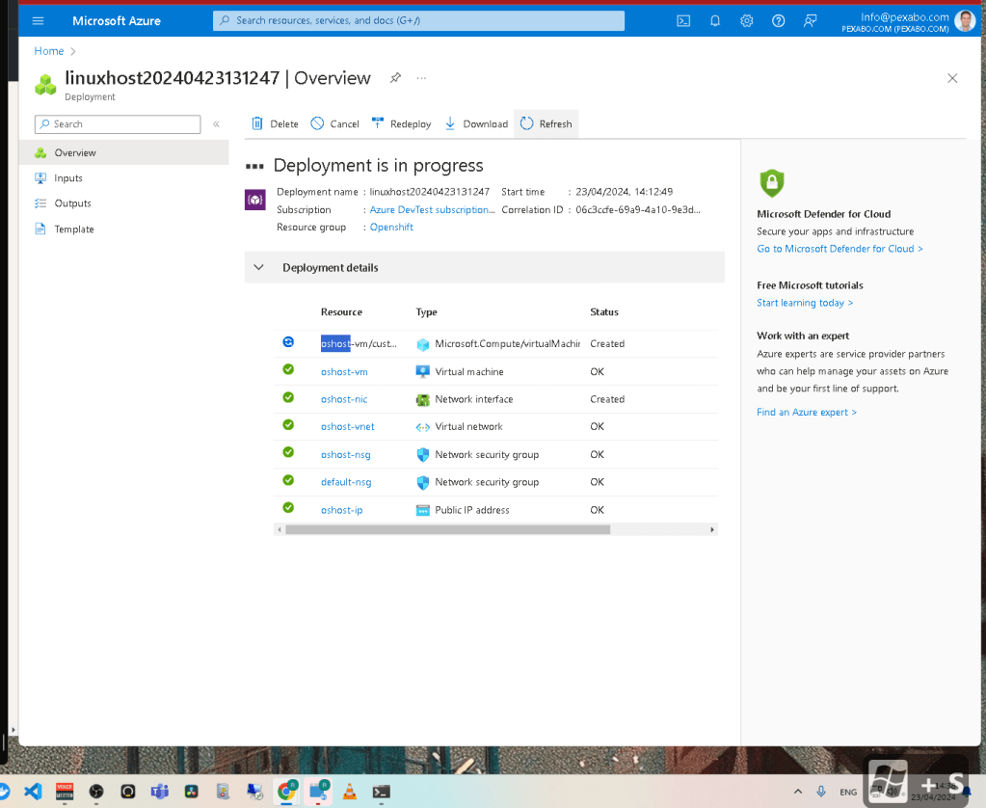Open the oshost-nic resource link
The height and width of the screenshot is (808, 986).
(344, 399)
